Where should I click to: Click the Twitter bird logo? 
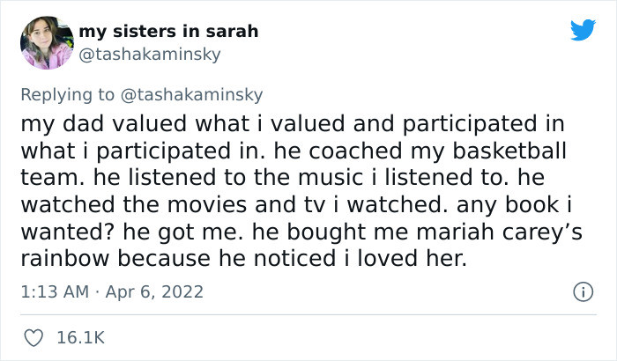pyautogui.click(x=583, y=30)
